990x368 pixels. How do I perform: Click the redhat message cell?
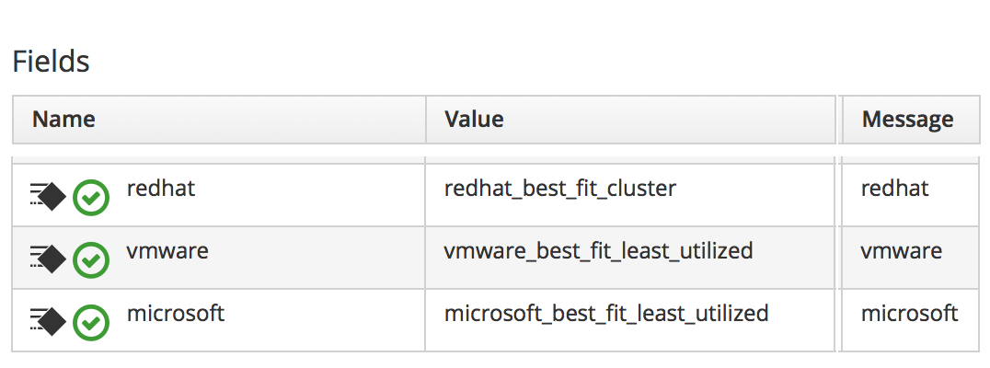click(x=894, y=189)
